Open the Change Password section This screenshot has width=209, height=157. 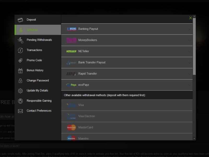pyautogui.click(x=38, y=80)
